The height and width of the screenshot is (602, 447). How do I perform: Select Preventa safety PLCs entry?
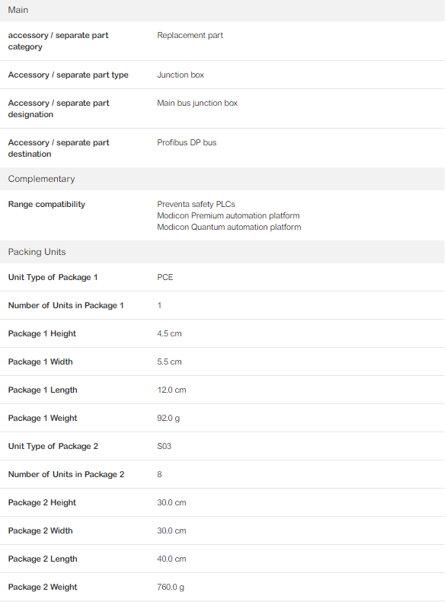[196, 204]
